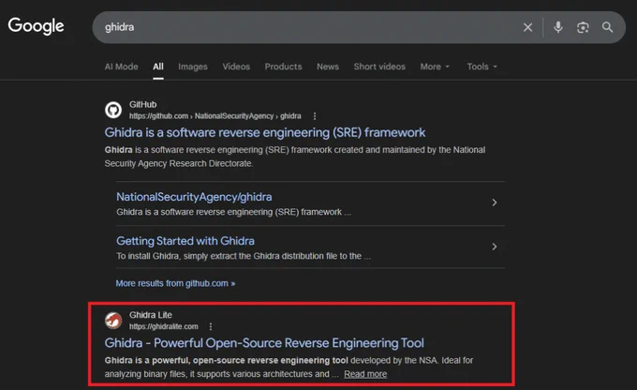Open 'Ghidra - Powerful Open-Source Reverse Engineering Tool' link
The width and height of the screenshot is (637, 390).
264,343
